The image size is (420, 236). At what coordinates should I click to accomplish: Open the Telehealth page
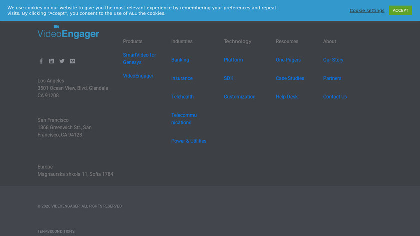tap(182, 97)
